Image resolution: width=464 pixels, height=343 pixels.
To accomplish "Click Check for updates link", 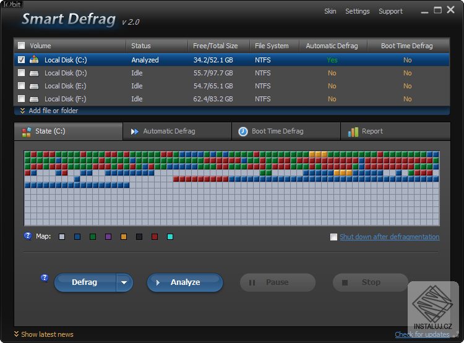I will [x=423, y=334].
